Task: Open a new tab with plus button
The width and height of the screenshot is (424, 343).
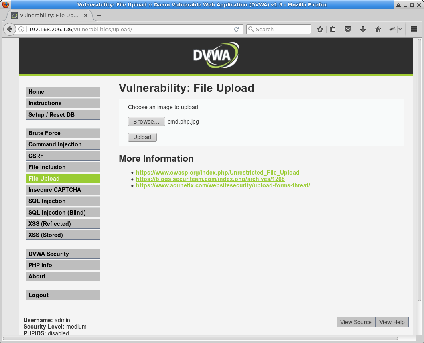Action: tap(99, 16)
